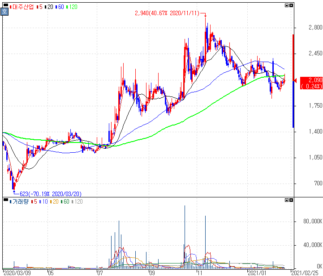Click the 2021/02/25 end date label
Image resolution: width=323 pixels, height=276 pixels.
pyautogui.click(x=305, y=273)
